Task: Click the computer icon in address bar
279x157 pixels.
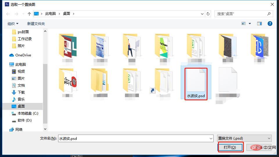Action: click(36, 14)
